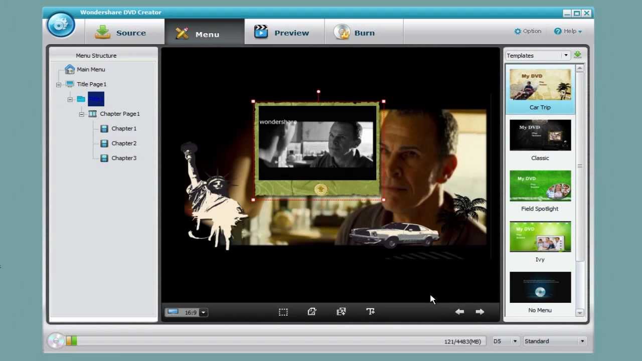
Task: Click the cyan folder icon in tree
Action: 81,99
